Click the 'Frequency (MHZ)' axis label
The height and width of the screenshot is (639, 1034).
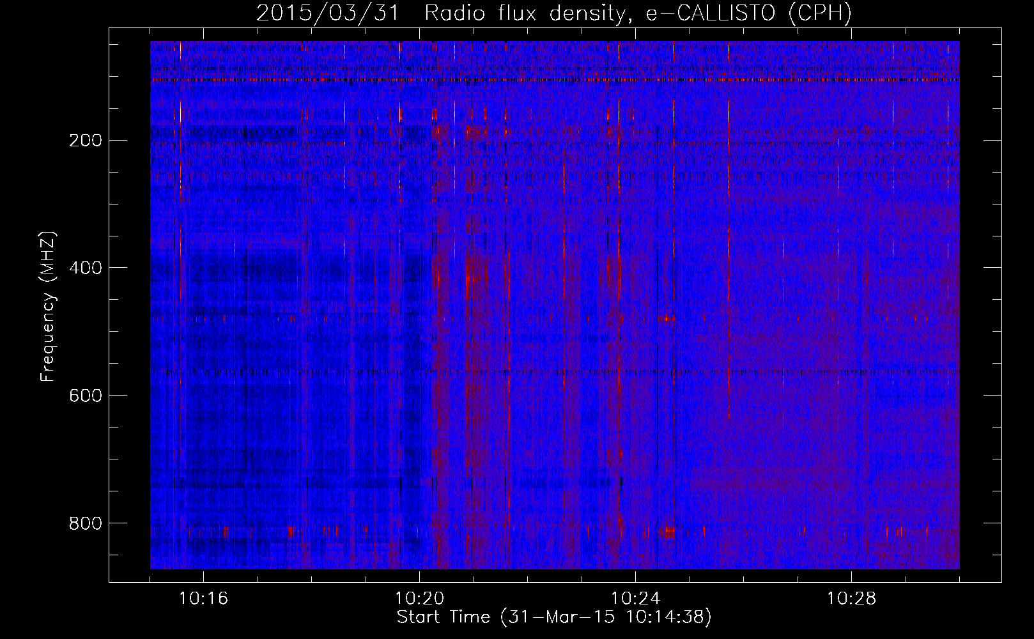[x=48, y=306]
